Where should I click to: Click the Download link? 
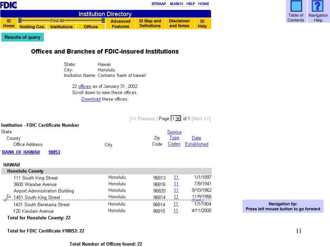click(91, 99)
